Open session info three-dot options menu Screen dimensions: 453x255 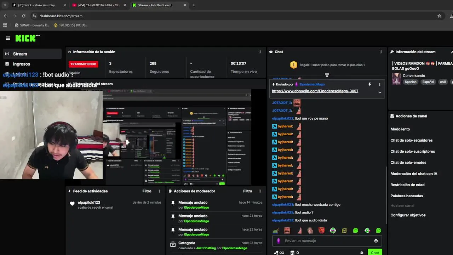click(x=260, y=52)
